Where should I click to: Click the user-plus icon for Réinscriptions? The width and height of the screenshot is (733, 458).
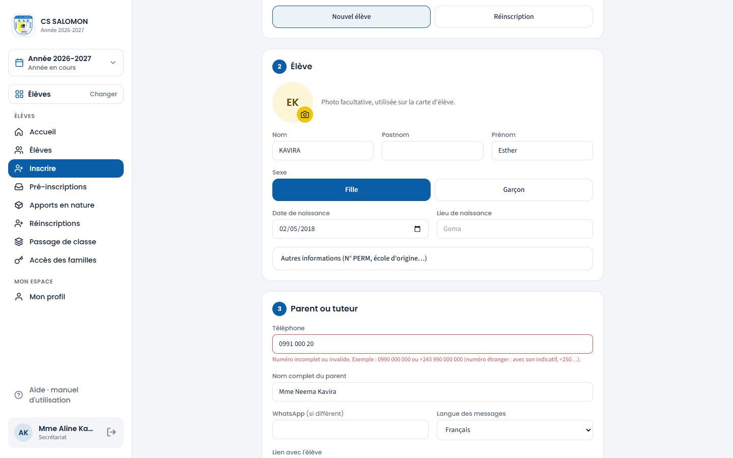click(19, 223)
